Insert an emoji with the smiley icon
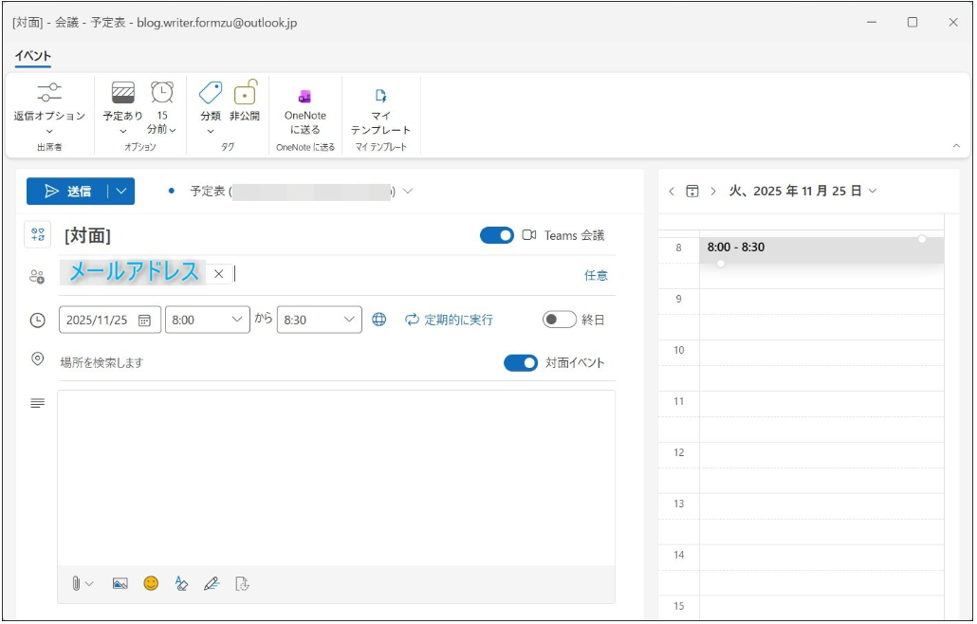Viewport: 977px width, 624px height. [x=151, y=583]
